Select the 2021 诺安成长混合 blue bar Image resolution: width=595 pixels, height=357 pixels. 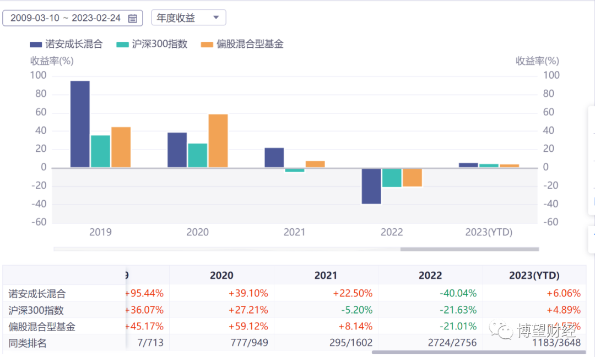(274, 157)
